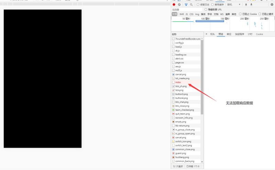
Task: Filter requests by CSS
Action: point(191,14)
